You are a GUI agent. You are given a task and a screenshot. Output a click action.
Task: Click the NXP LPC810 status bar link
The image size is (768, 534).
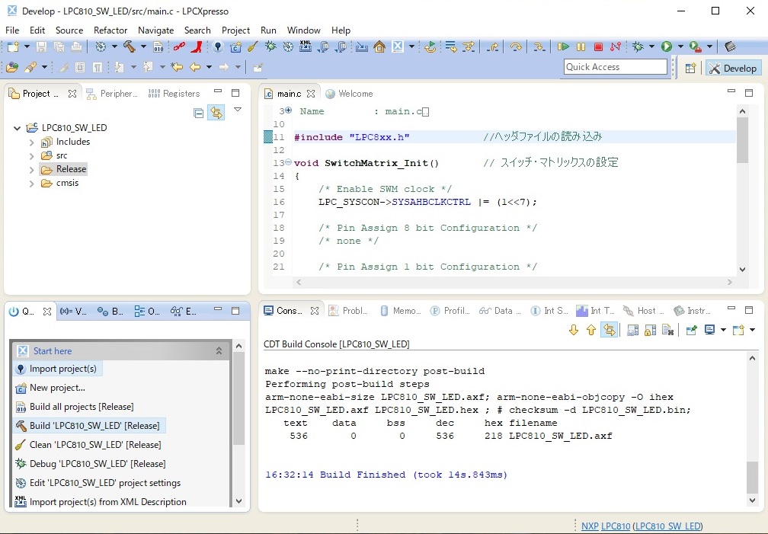click(x=606, y=526)
